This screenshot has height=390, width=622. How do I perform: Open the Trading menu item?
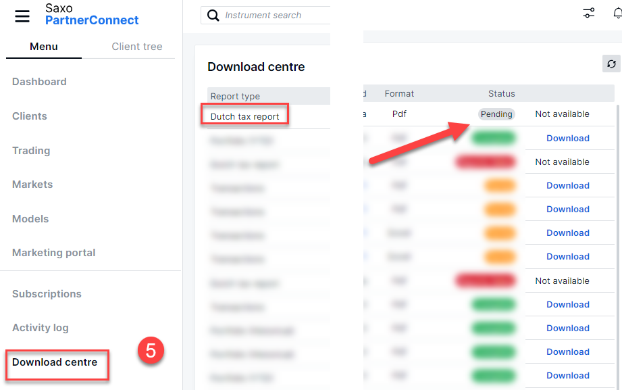point(31,151)
